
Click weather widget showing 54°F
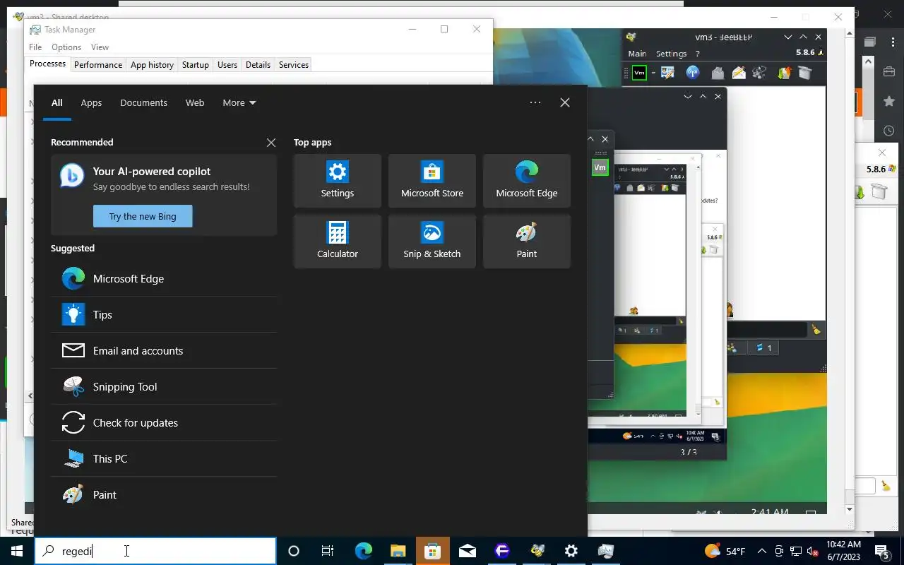point(725,551)
